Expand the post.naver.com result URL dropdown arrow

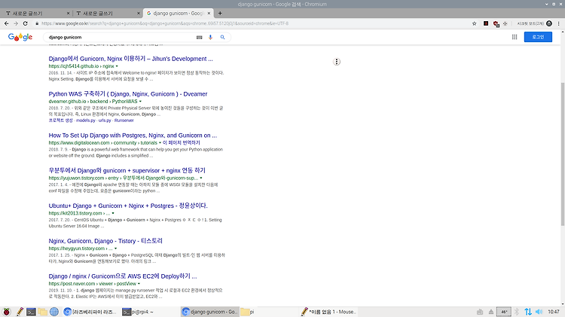(x=139, y=284)
